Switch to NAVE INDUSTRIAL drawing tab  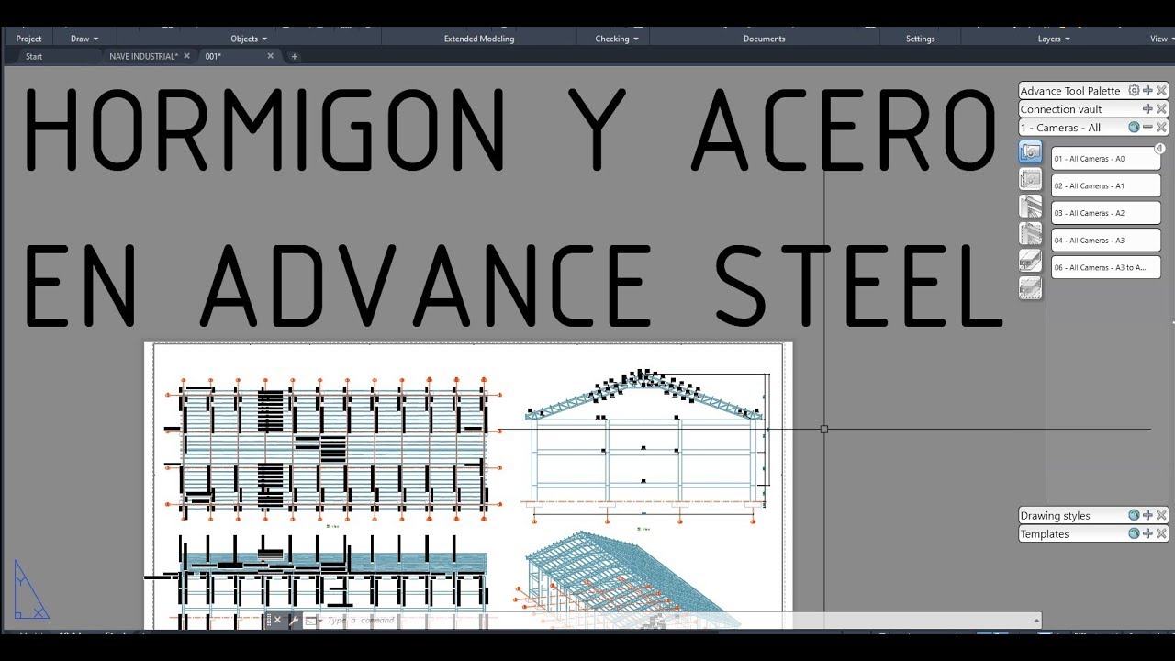point(143,56)
